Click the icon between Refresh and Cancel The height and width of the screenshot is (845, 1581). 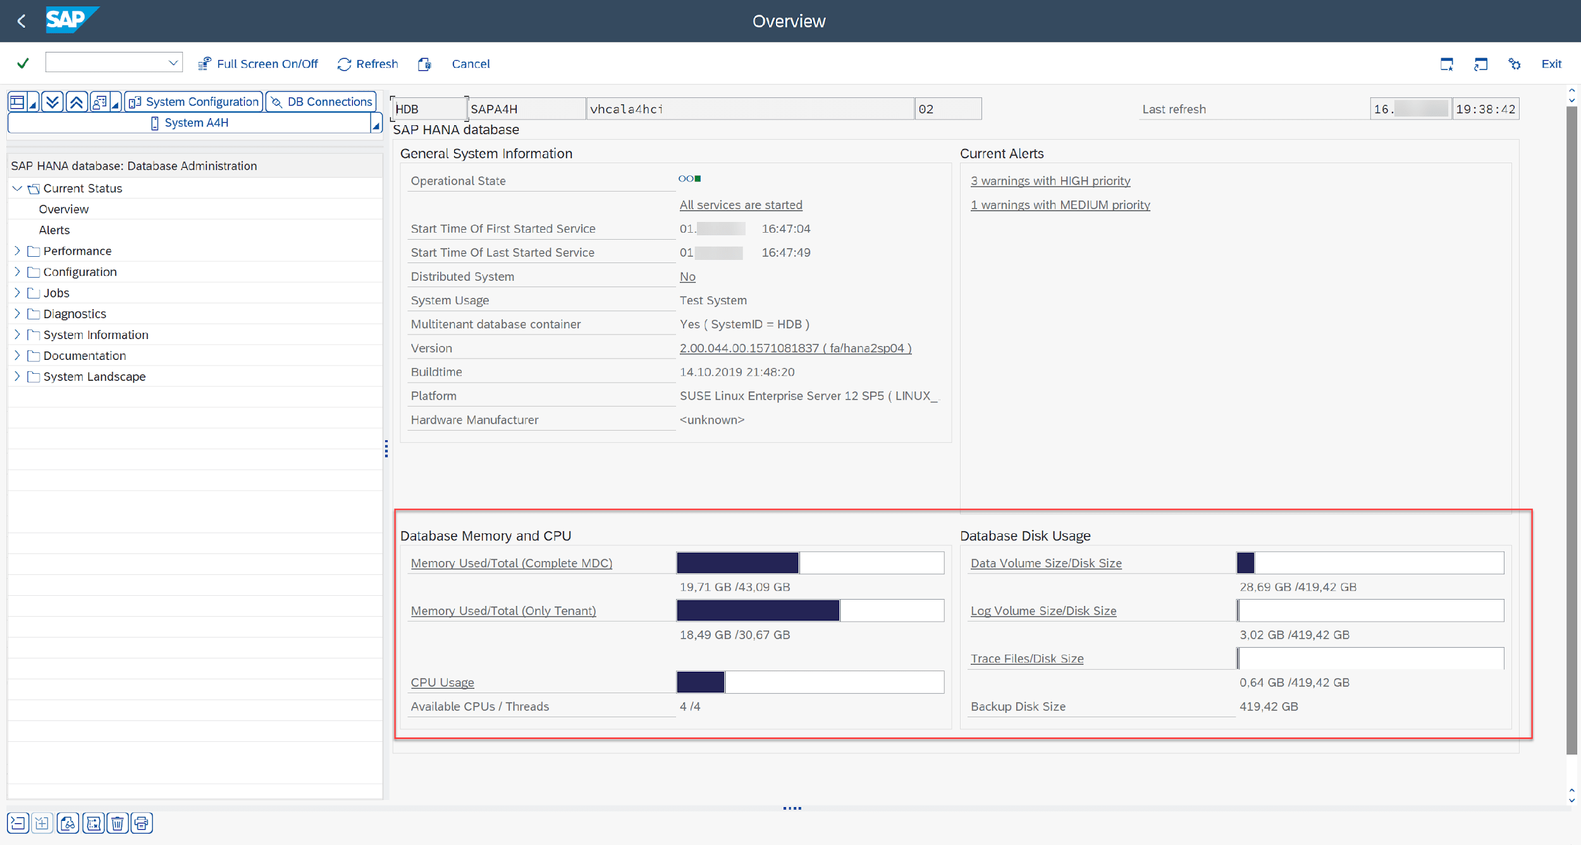(x=424, y=64)
